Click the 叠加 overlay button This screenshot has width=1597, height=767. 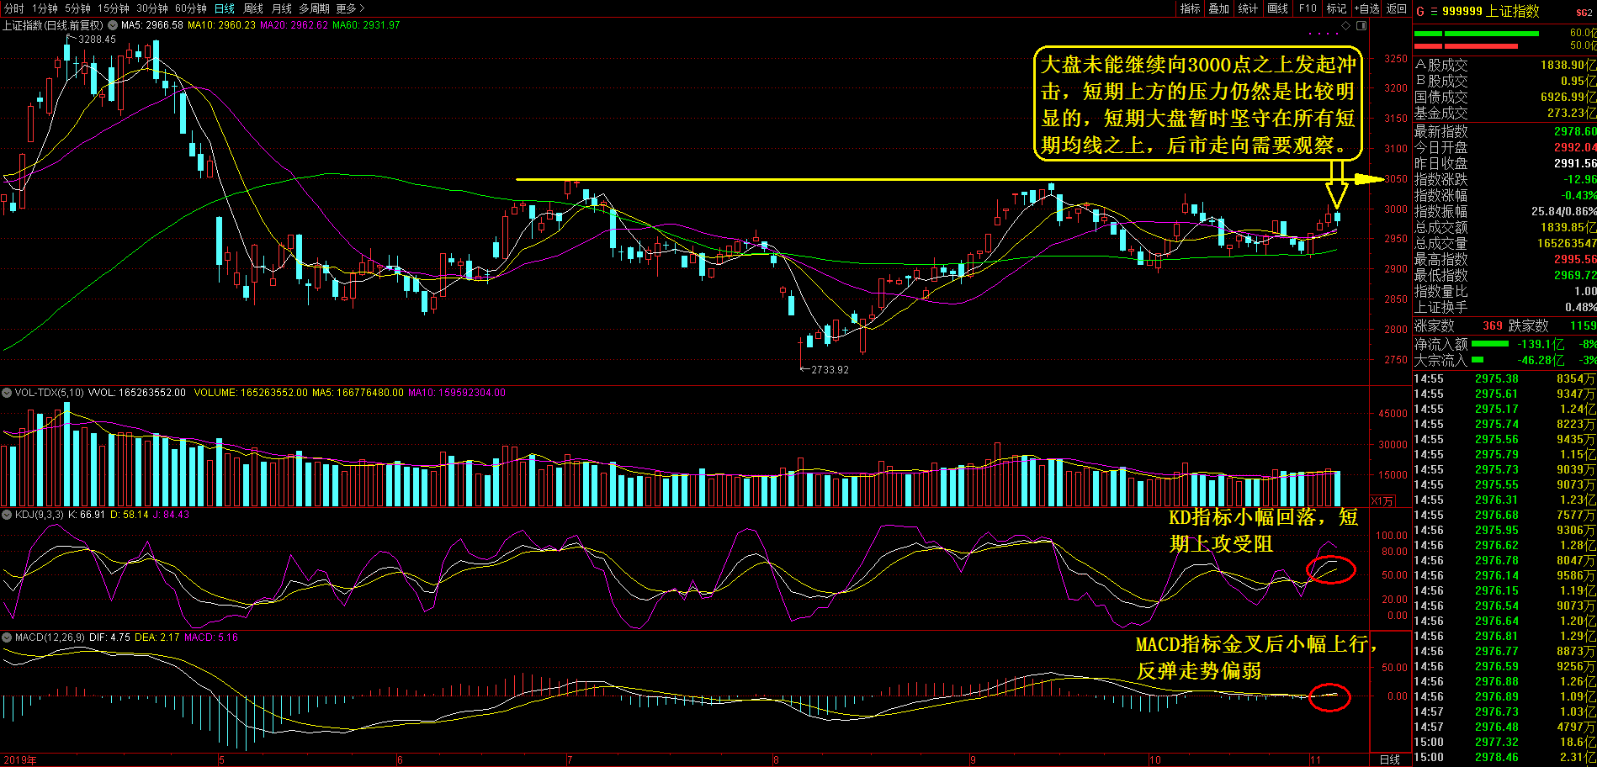[1219, 8]
